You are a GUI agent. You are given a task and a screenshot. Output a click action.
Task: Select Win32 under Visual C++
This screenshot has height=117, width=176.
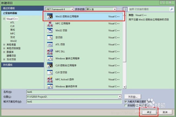tap(14, 41)
